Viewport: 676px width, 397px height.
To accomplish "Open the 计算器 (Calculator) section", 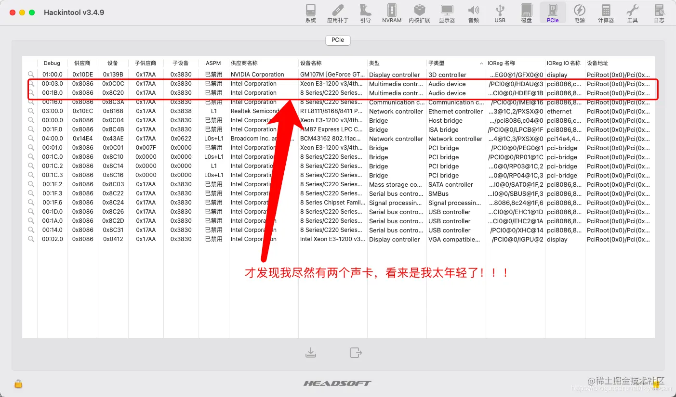I will pyautogui.click(x=606, y=13).
